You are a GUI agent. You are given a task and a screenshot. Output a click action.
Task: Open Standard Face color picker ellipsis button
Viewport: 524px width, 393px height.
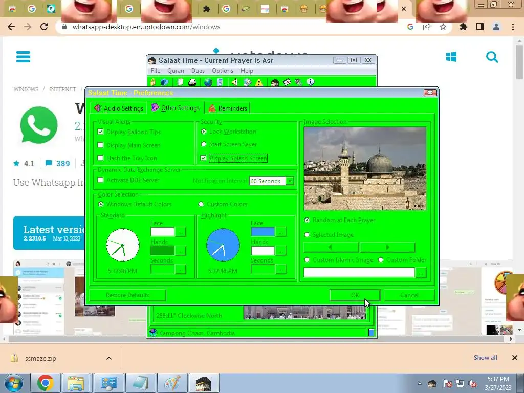click(181, 232)
